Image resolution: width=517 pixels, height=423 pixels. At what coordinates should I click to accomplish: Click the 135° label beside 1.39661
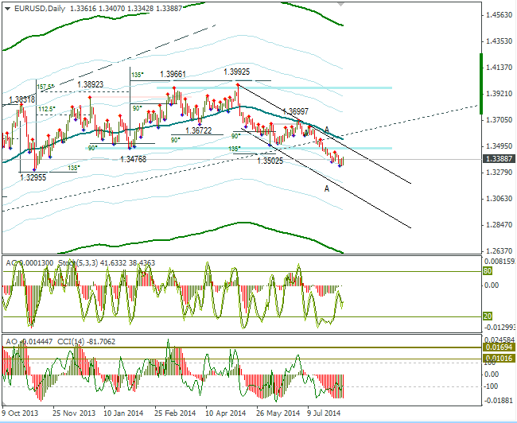pyautogui.click(x=138, y=75)
